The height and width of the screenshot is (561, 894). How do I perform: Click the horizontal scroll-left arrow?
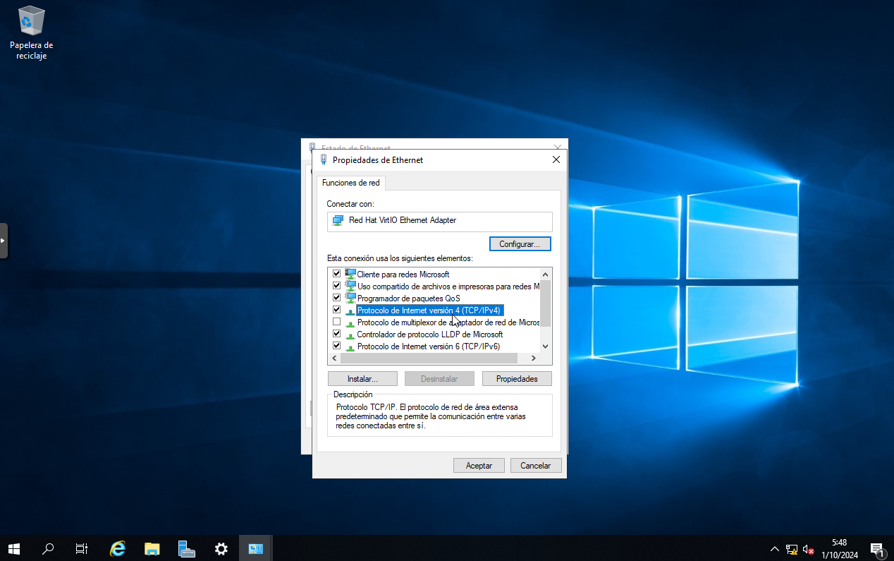334,358
